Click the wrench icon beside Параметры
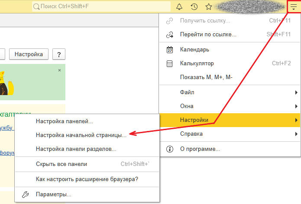 26,194
